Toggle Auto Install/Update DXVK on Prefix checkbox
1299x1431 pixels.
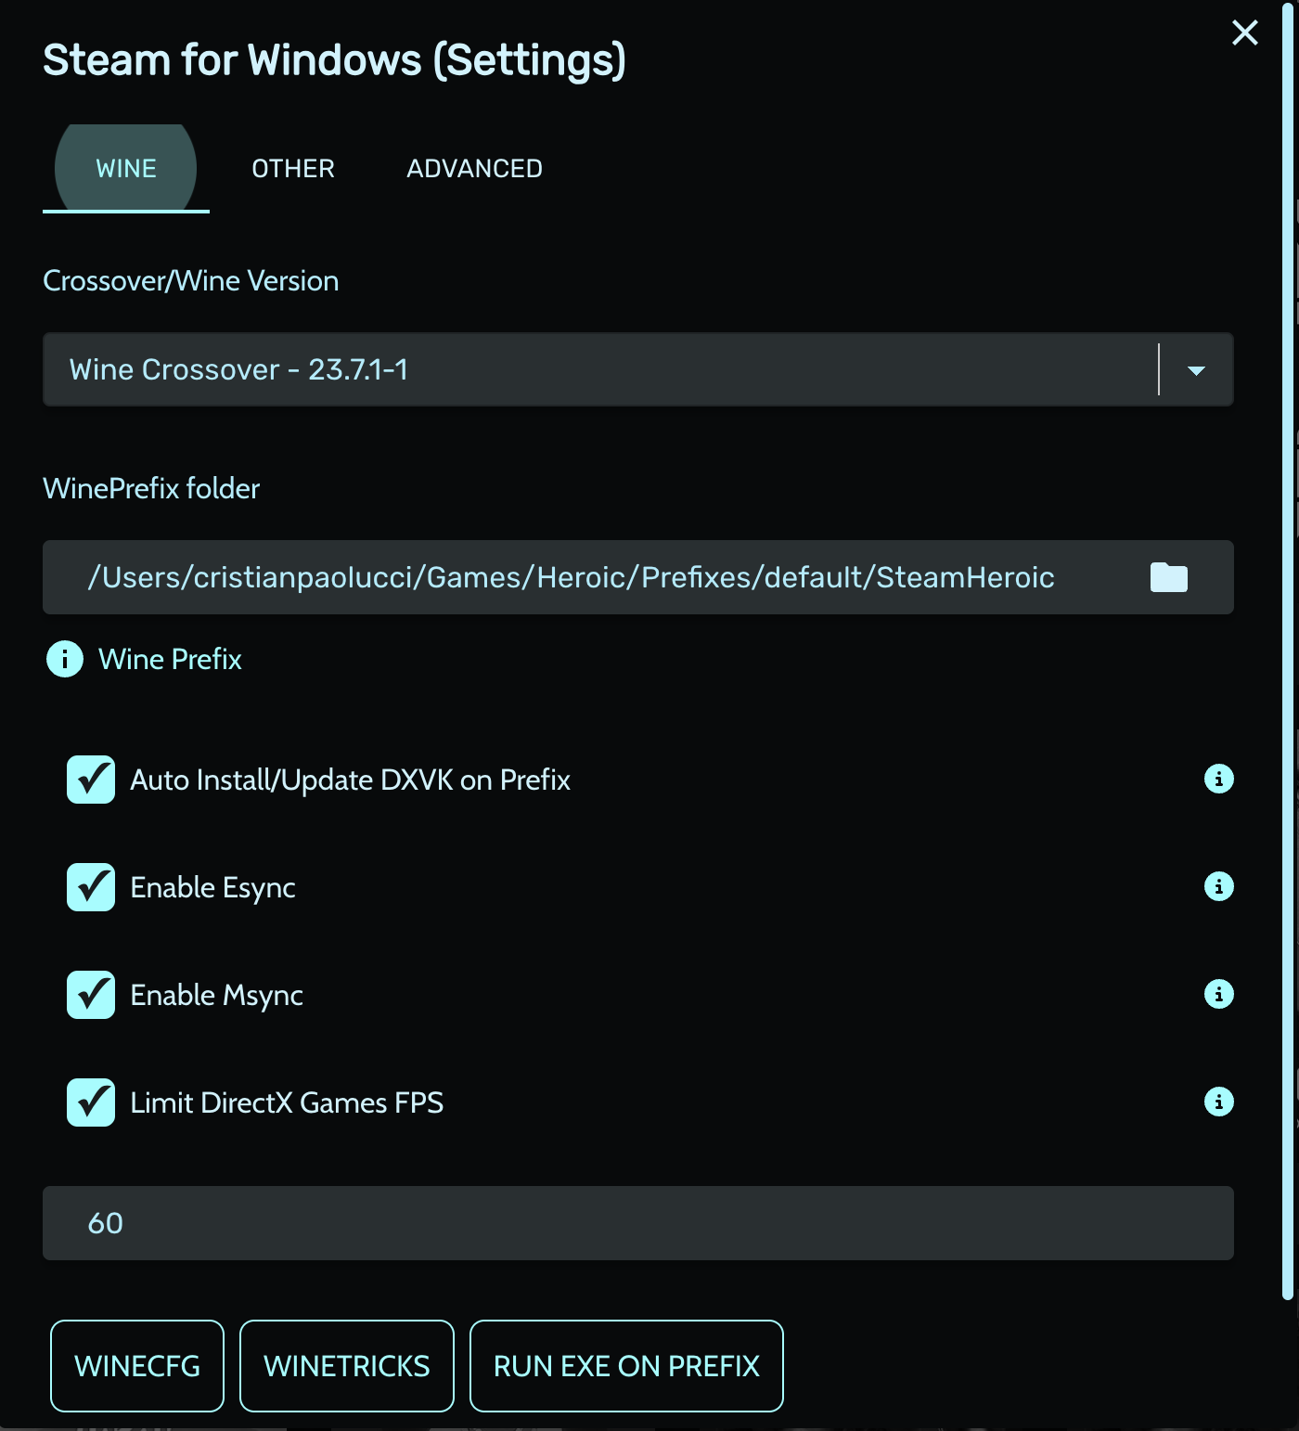(x=91, y=780)
